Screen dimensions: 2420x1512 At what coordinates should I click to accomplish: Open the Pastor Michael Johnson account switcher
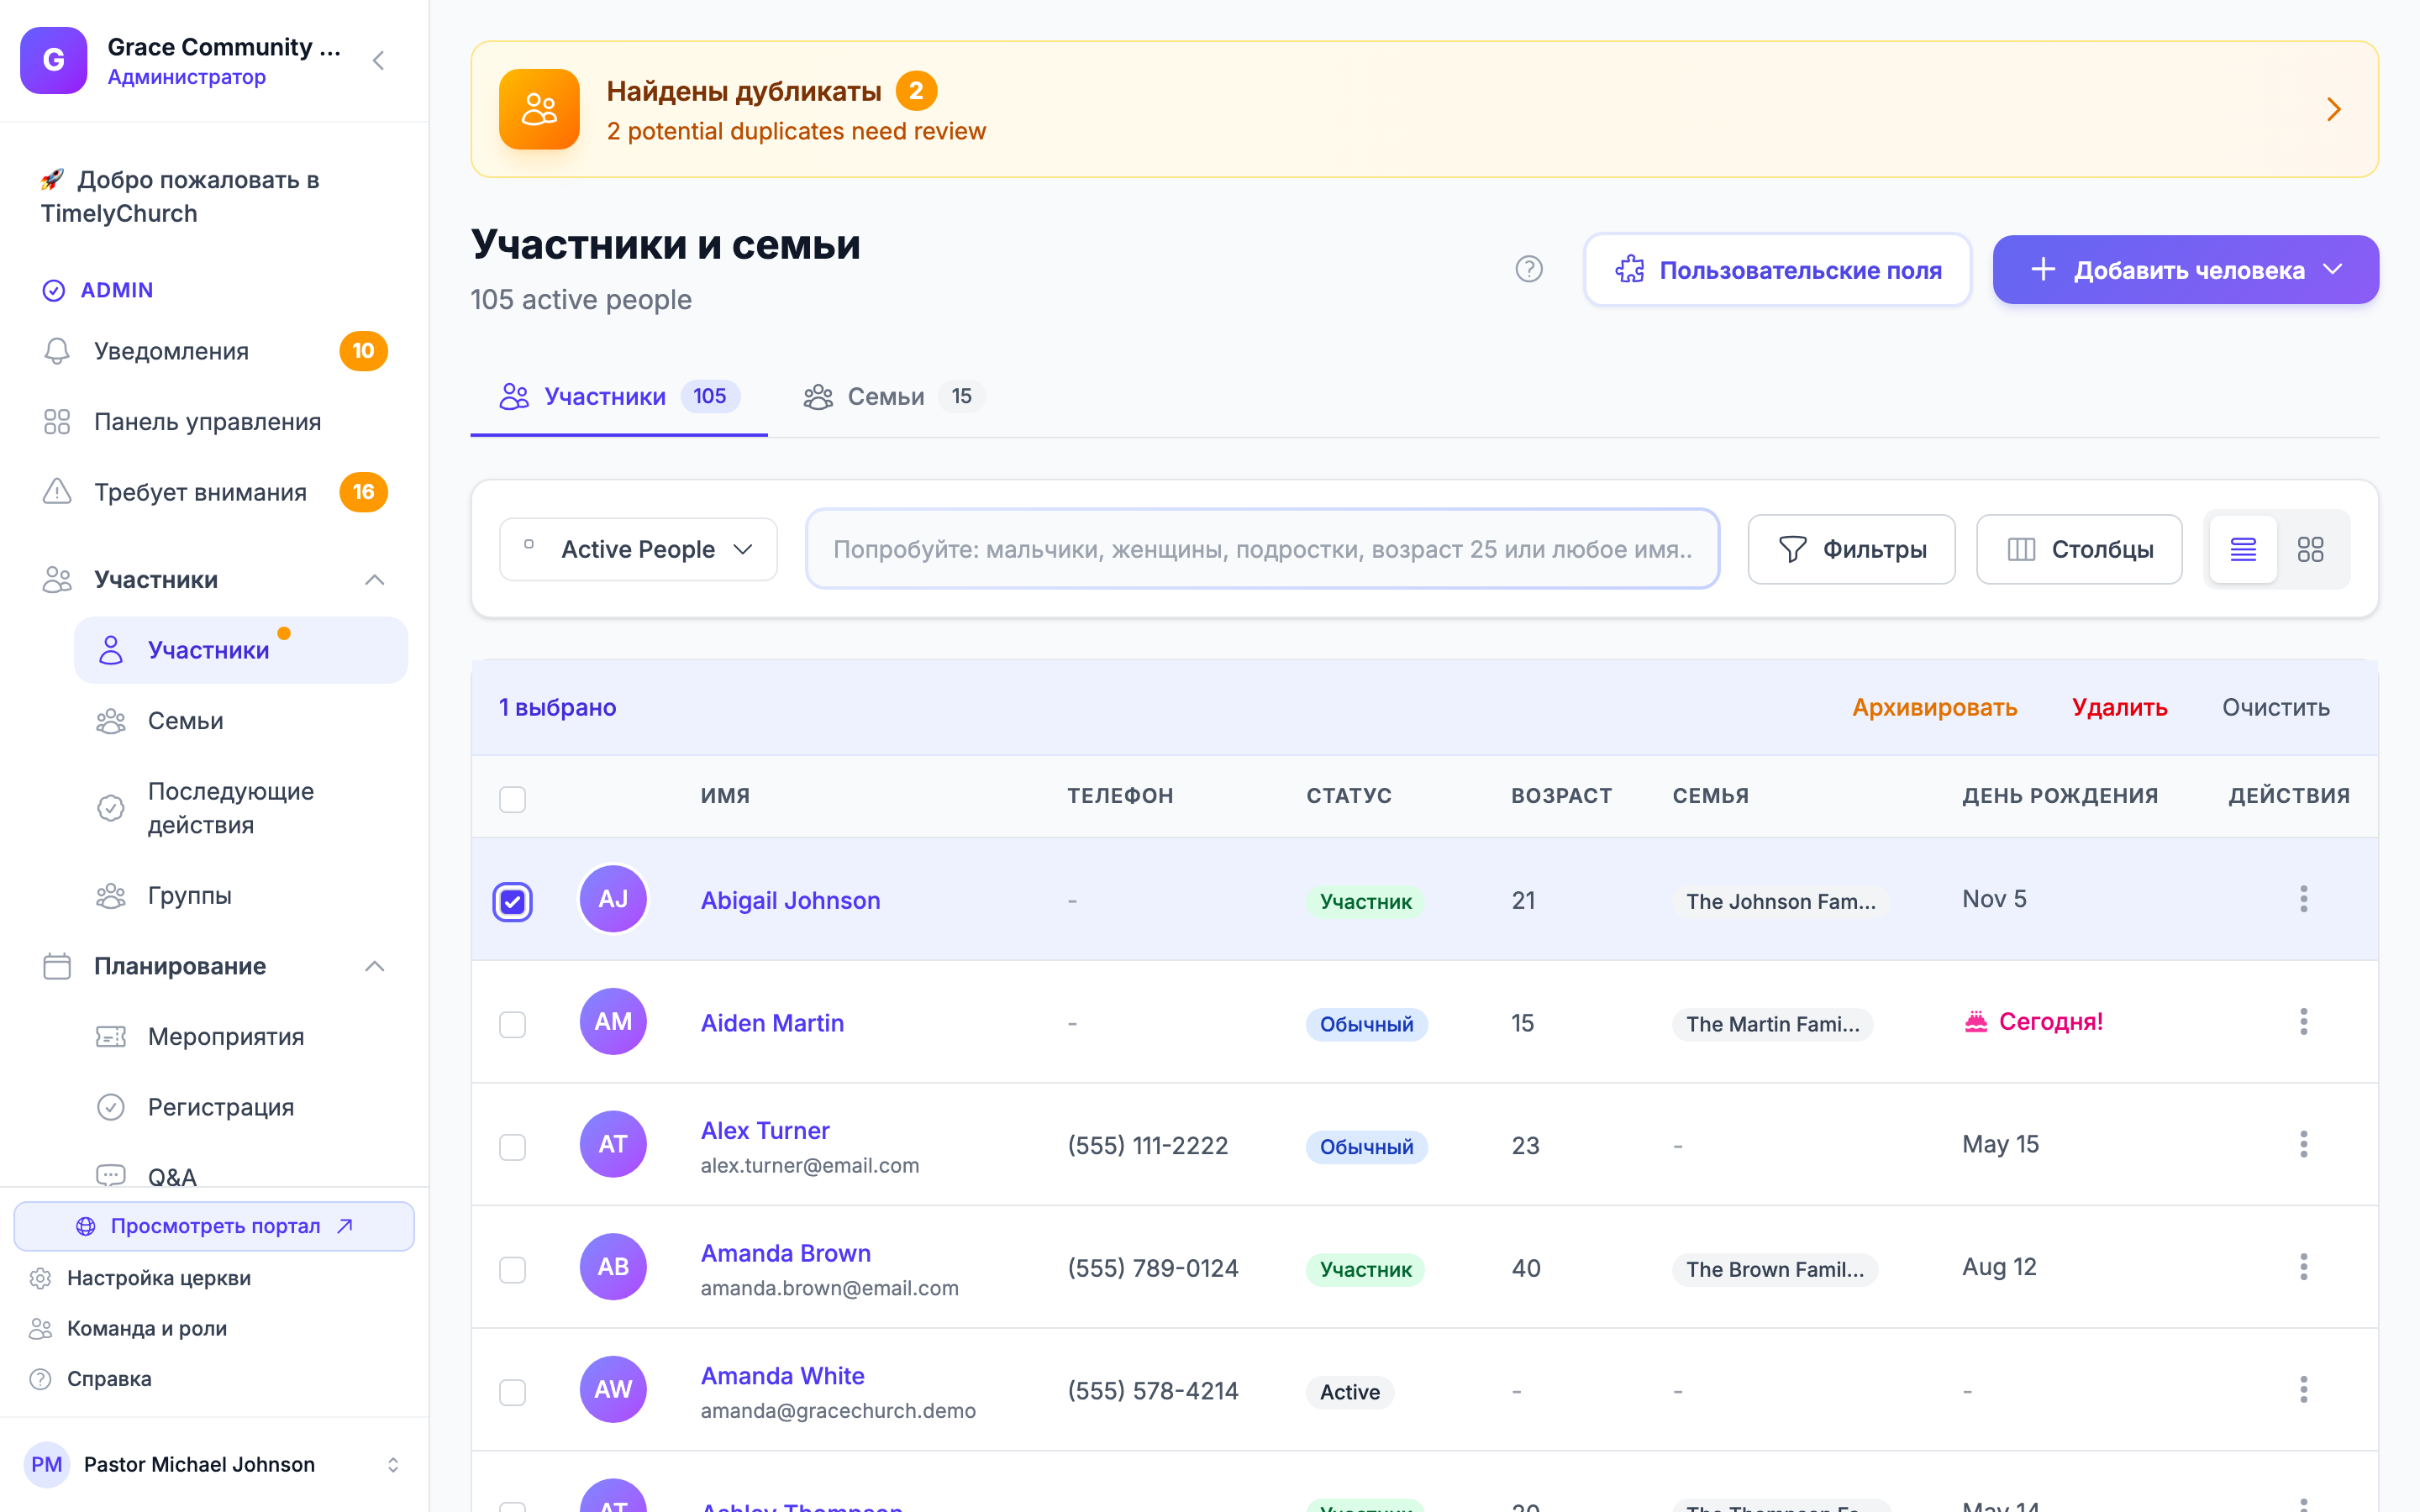214,1464
